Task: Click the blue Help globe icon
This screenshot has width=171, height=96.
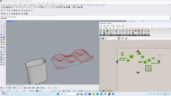Action: (x=82, y=7)
